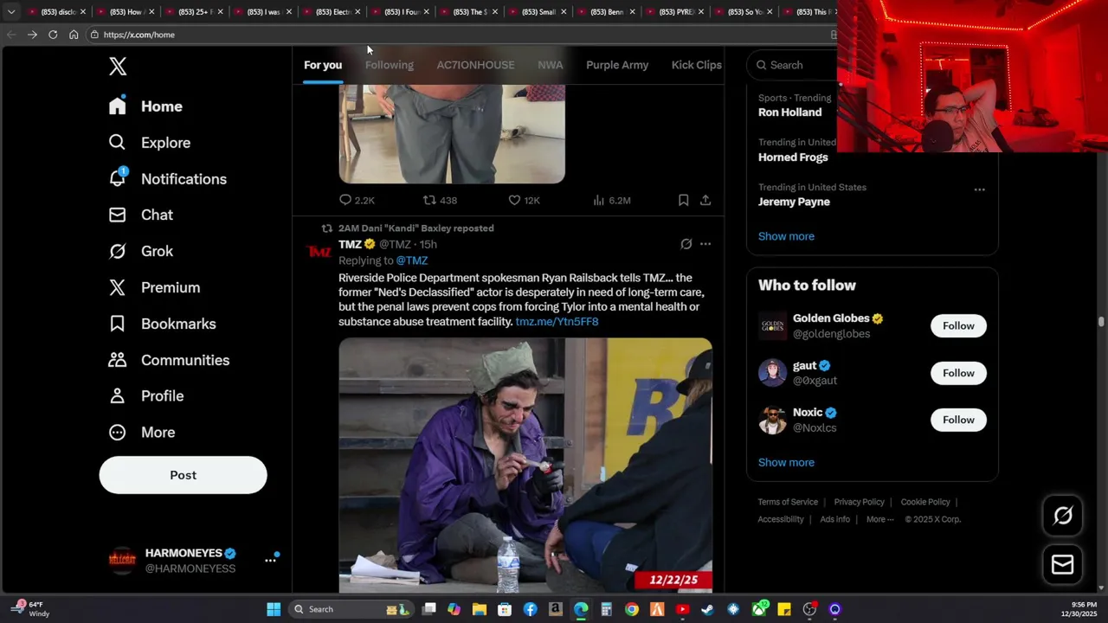1108x623 pixels.
Task: Click the X logo in the sidebar
Action: (118, 67)
